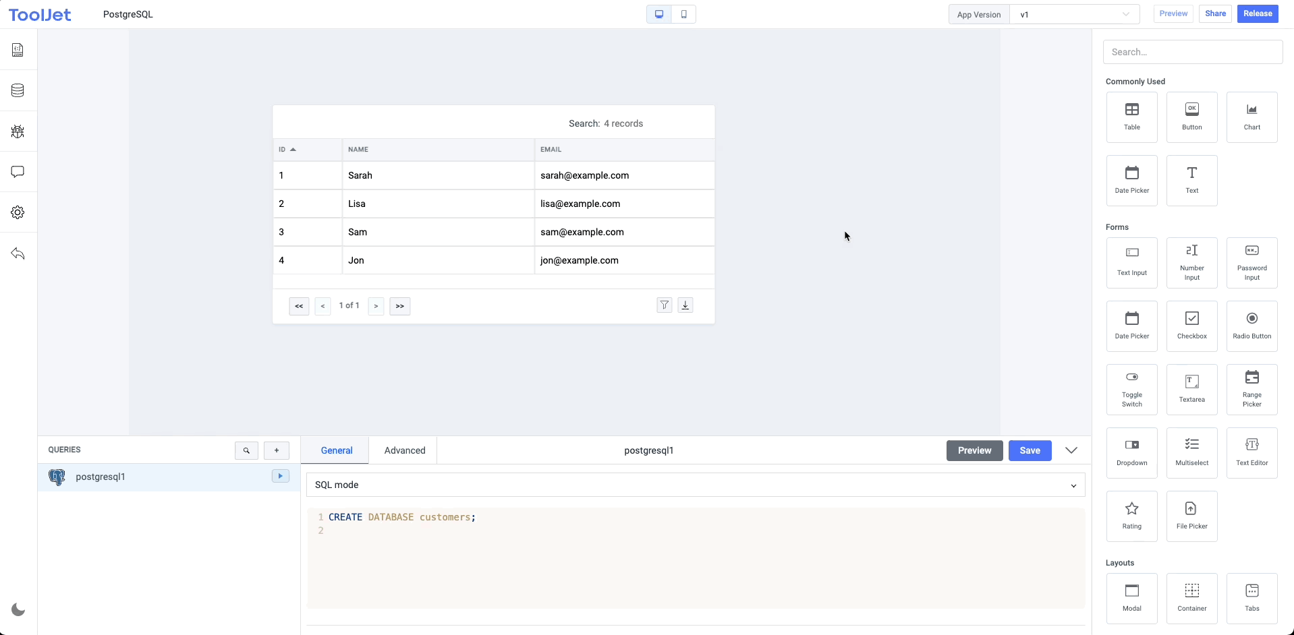The height and width of the screenshot is (635, 1294).
Task: Open the datasources database icon in sidebar
Action: pyautogui.click(x=18, y=90)
